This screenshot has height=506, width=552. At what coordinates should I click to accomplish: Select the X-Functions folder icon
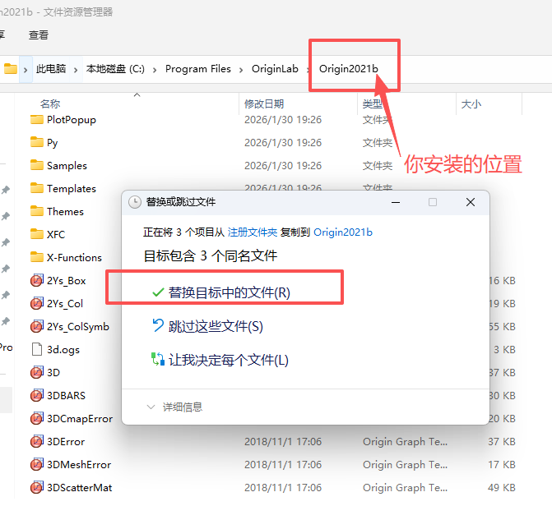pos(37,257)
